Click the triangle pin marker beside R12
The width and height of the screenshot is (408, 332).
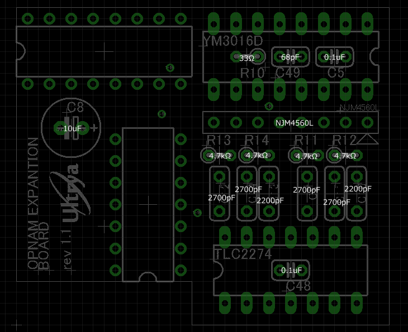pyautogui.click(x=367, y=139)
